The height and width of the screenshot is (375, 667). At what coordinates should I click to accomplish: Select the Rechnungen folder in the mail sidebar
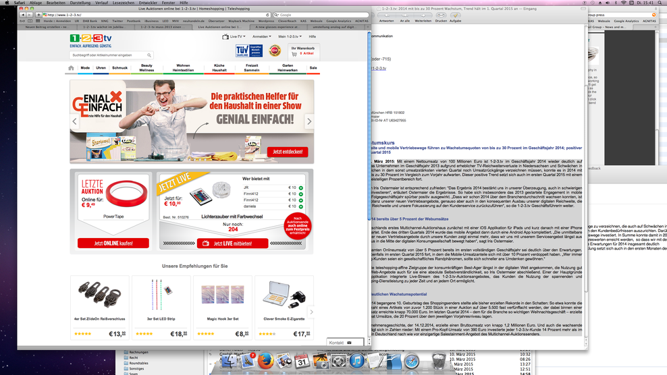(x=138, y=352)
